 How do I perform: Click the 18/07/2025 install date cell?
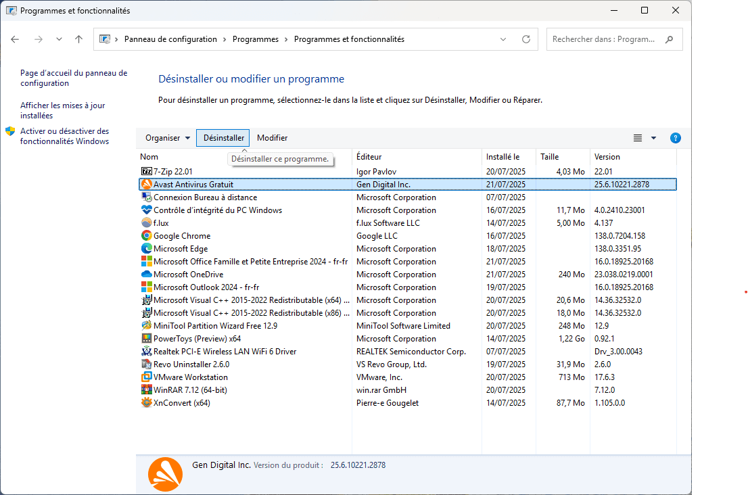tap(506, 248)
